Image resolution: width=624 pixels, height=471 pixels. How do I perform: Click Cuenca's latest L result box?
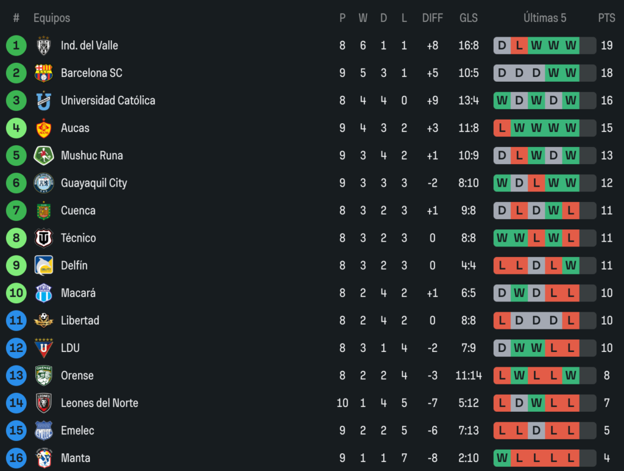[x=571, y=210]
